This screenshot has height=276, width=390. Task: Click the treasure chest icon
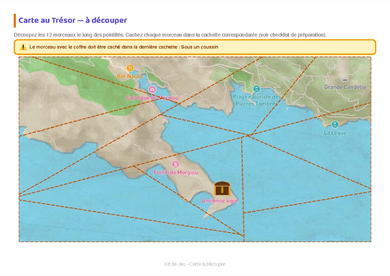pyautogui.click(x=222, y=189)
